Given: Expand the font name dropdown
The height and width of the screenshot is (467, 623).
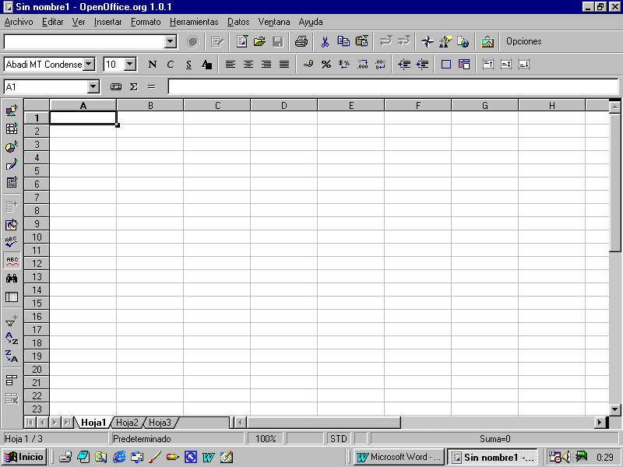Looking at the screenshot, I should [89, 65].
